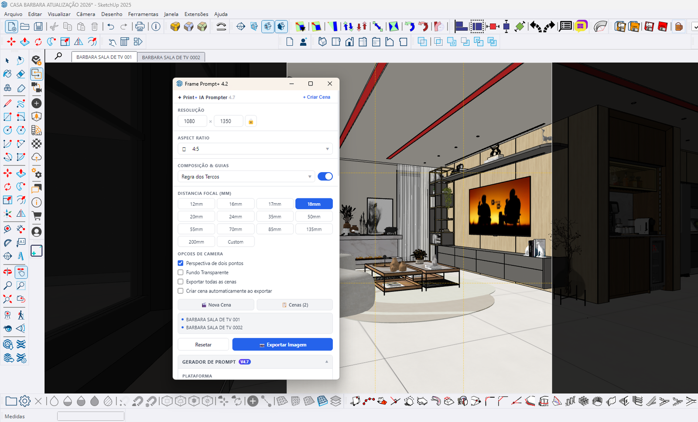Select BARBARA SALA DE TV 001 in scene list

point(213,320)
